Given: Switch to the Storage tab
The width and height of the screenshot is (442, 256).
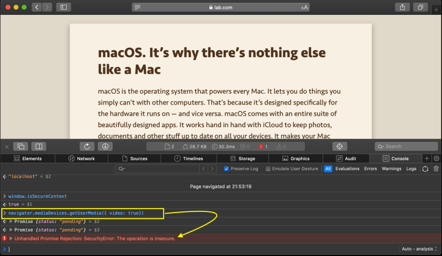Looking at the screenshot, I should 243,159.
